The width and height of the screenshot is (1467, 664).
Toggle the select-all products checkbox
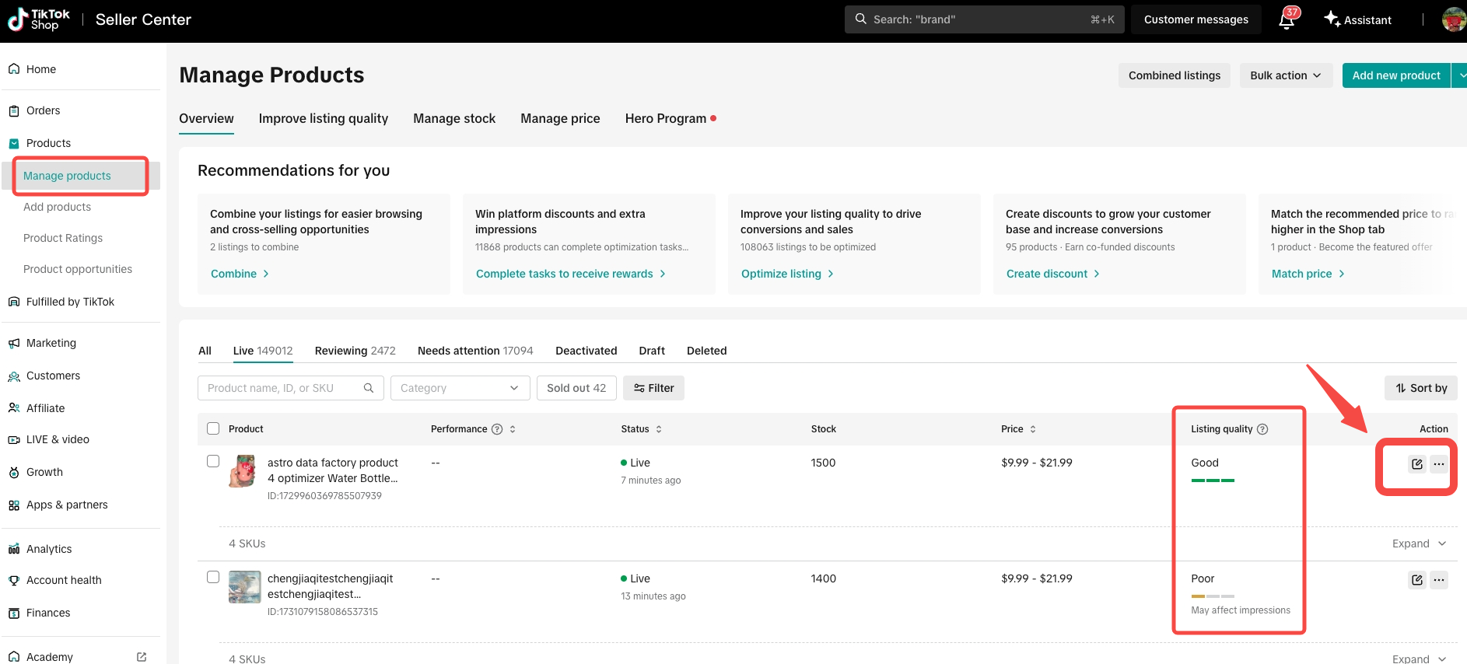pos(213,428)
